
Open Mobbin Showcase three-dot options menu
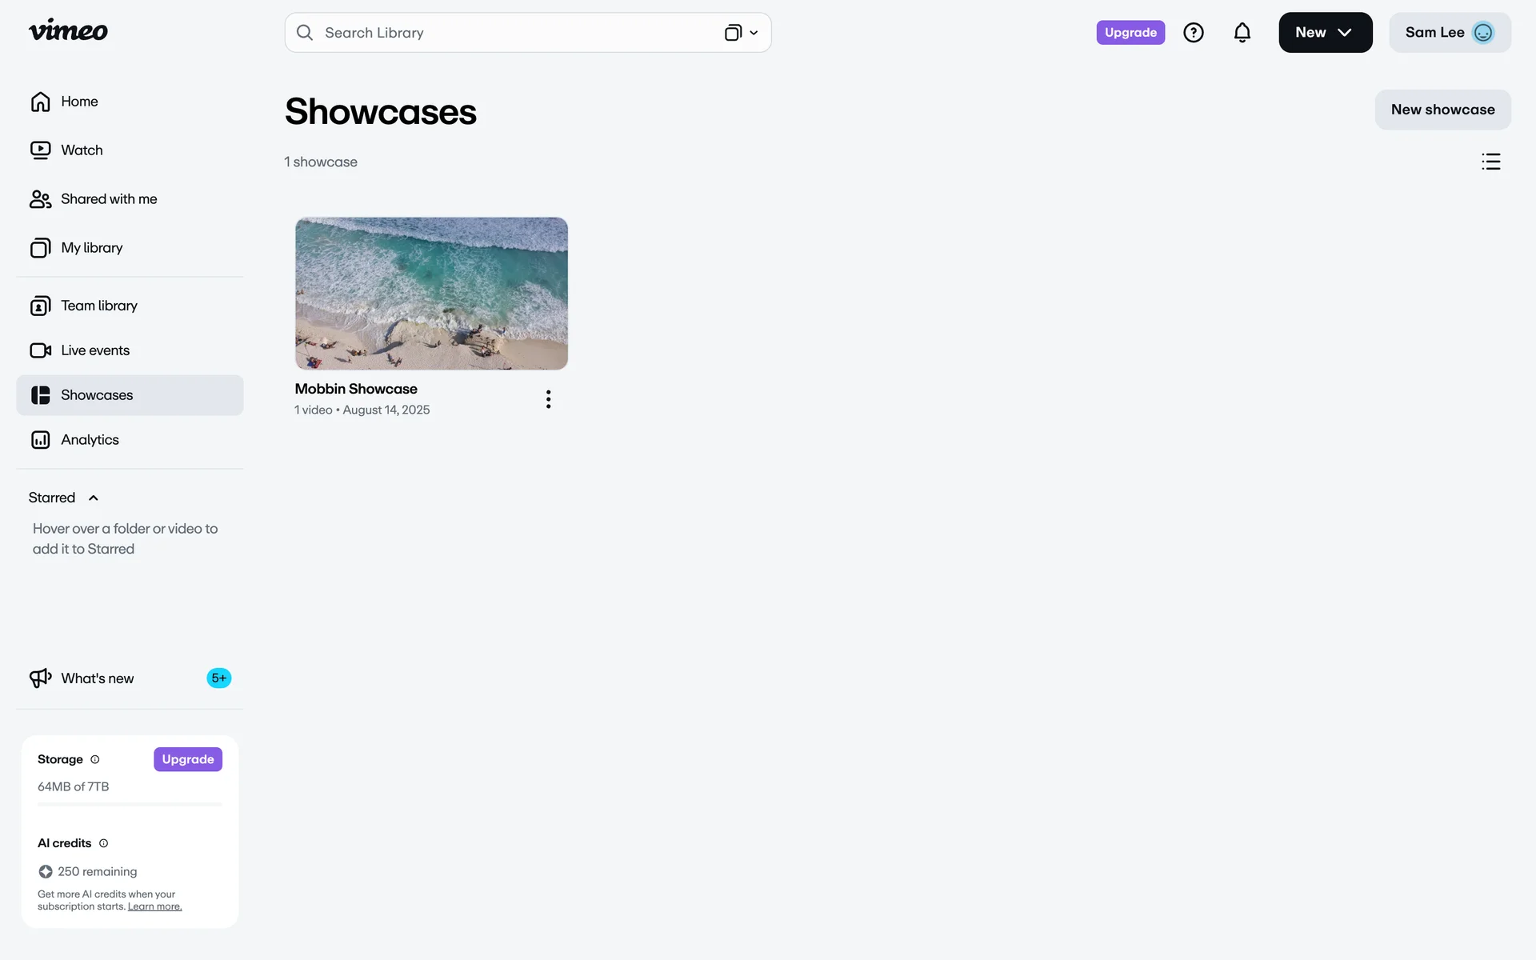tap(548, 399)
